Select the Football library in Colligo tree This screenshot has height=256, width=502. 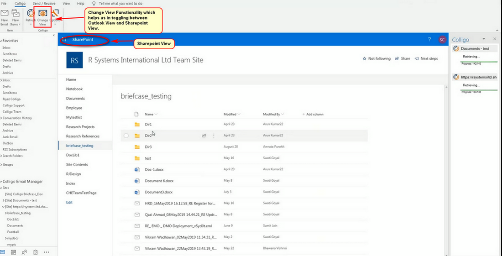tap(13, 232)
